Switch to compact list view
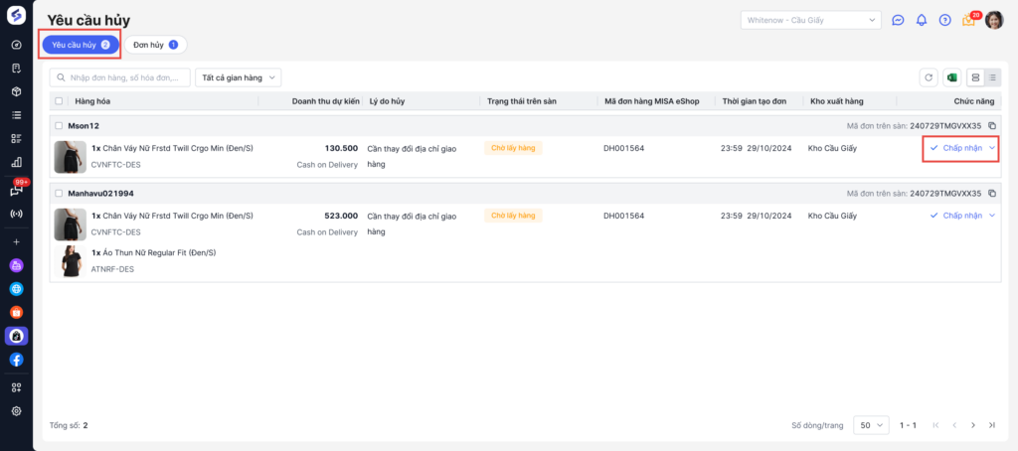1018x451 pixels. [992, 77]
